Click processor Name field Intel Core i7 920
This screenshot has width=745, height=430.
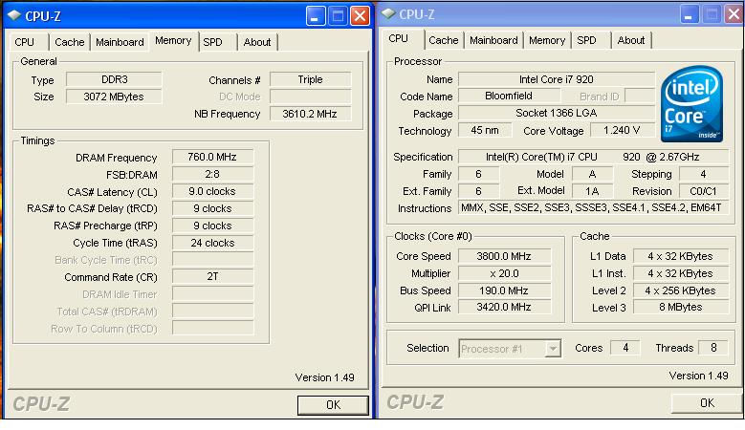(557, 79)
